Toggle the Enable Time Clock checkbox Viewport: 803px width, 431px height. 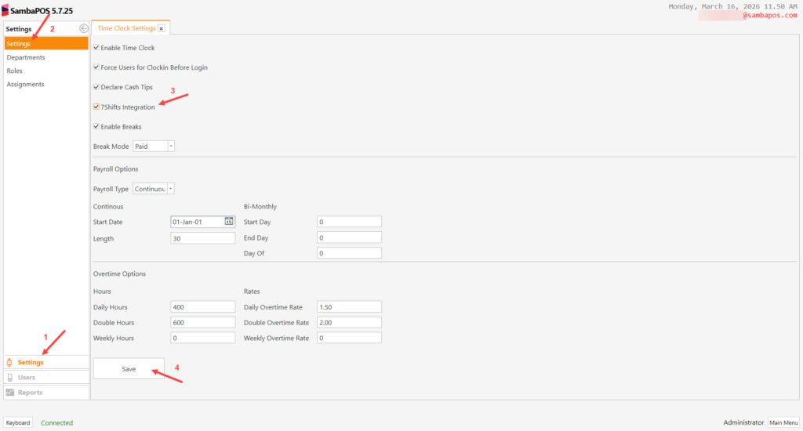tap(96, 48)
